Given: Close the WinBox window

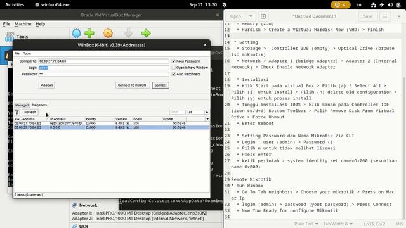Looking at the screenshot, I should click(x=205, y=45).
